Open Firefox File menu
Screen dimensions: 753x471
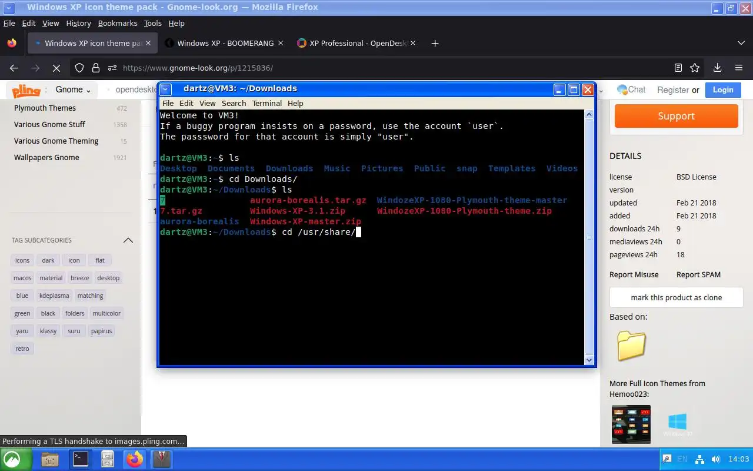9,23
